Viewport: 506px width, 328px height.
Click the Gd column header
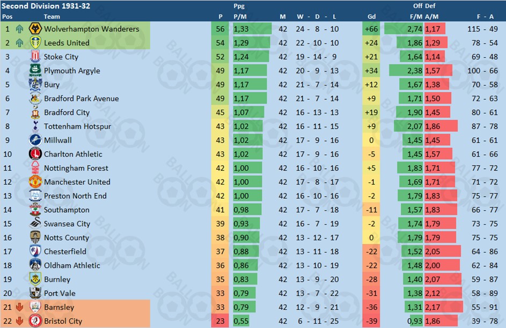(371, 17)
